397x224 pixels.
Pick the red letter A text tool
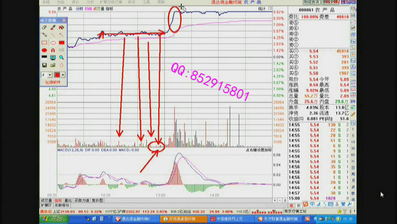click(x=53, y=50)
